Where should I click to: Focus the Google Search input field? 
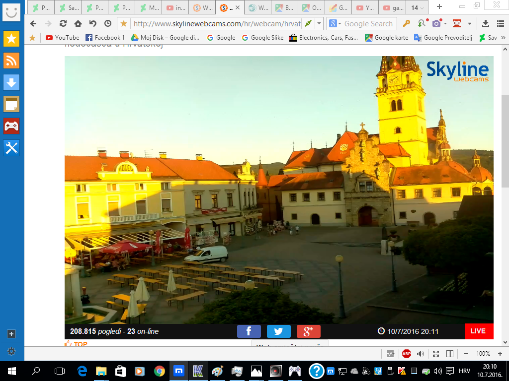point(368,24)
